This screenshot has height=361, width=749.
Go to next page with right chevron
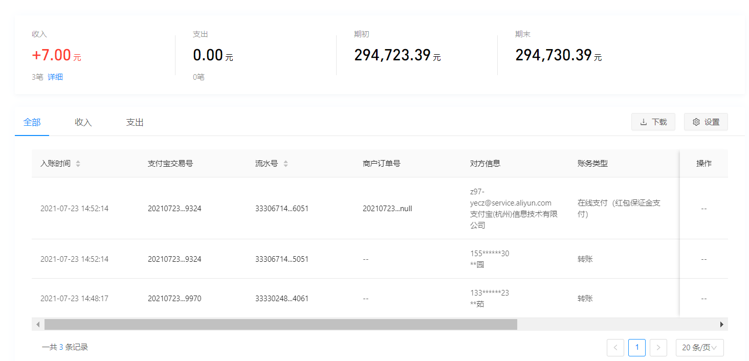click(658, 348)
